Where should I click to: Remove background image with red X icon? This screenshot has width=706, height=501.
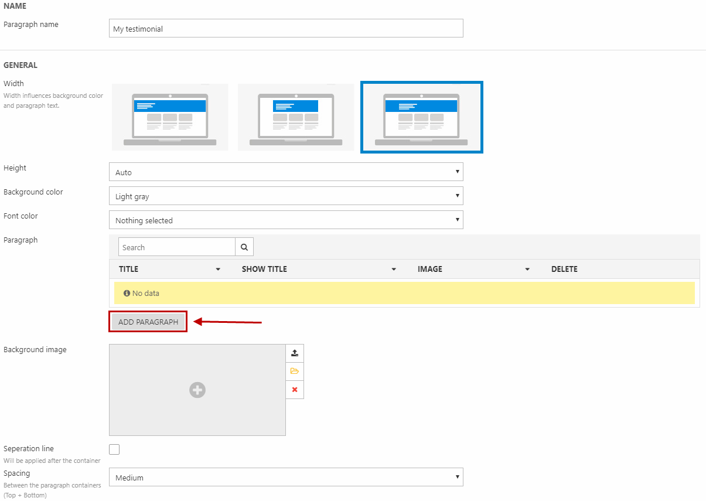click(295, 390)
